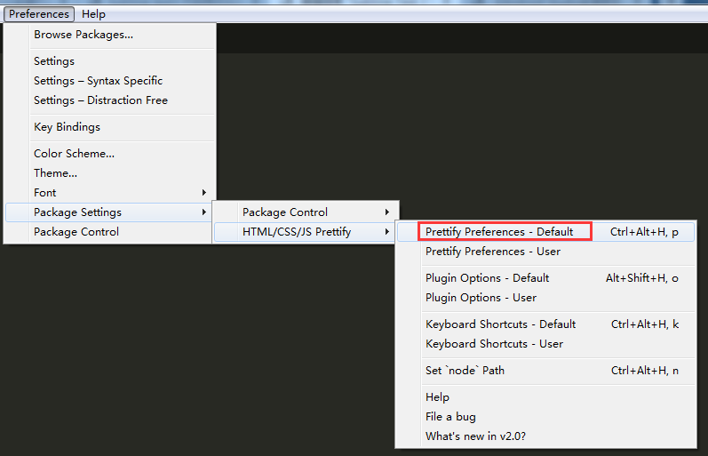The image size is (708, 456).
Task: Open What's new in v2.0? entry
Action: [545, 436]
